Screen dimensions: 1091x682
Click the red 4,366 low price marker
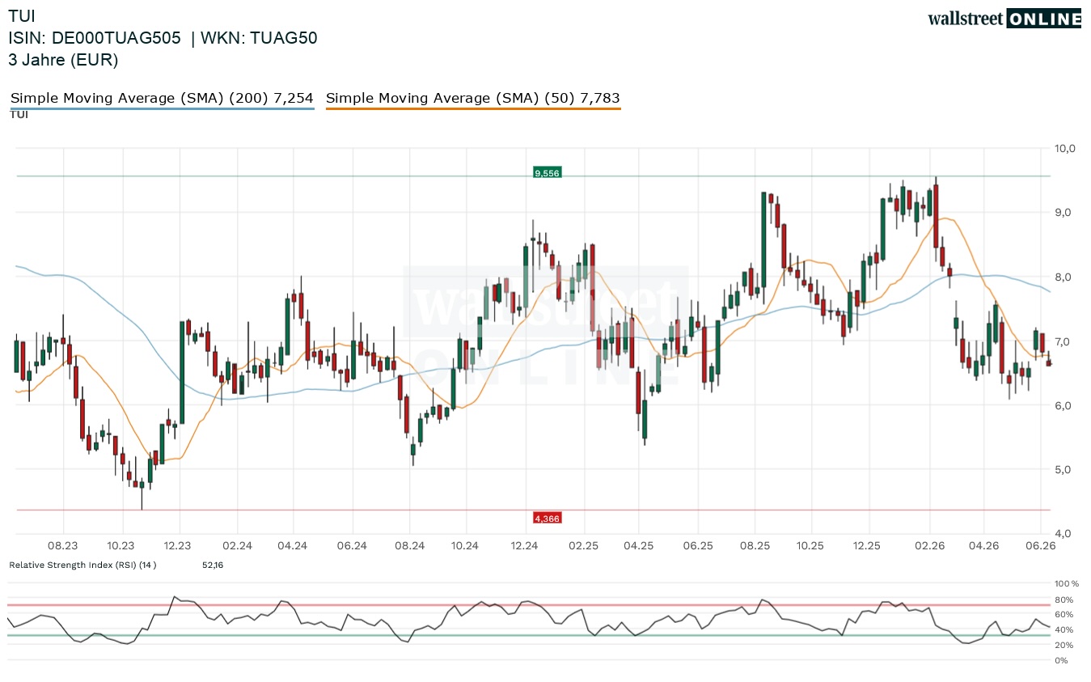(x=547, y=518)
